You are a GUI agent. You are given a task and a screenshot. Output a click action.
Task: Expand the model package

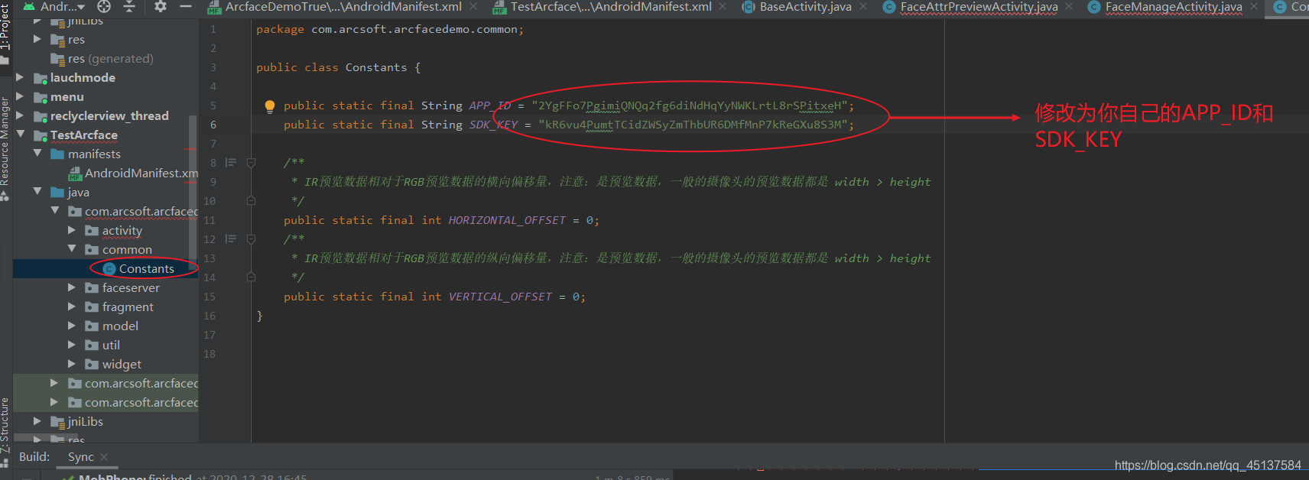click(72, 326)
